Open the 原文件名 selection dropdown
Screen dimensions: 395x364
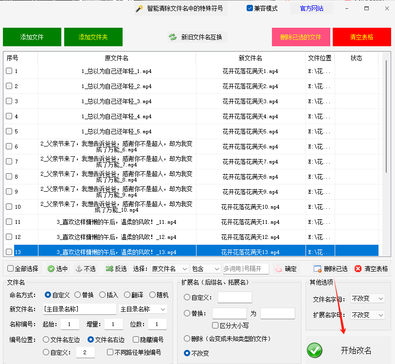170,269
